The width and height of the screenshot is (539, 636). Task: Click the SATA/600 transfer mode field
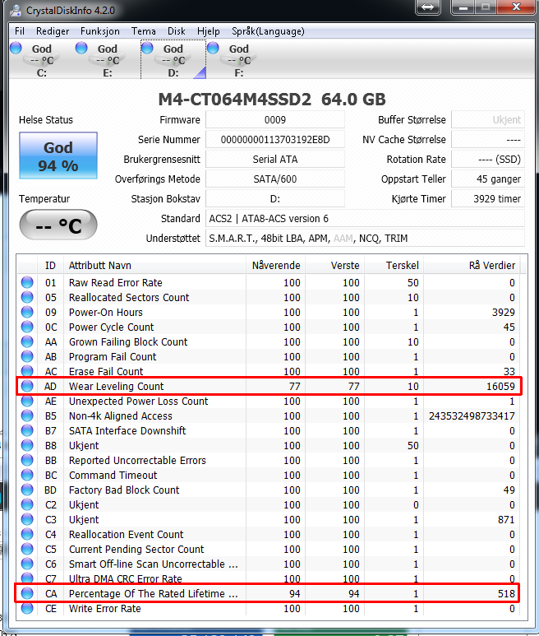tap(275, 179)
